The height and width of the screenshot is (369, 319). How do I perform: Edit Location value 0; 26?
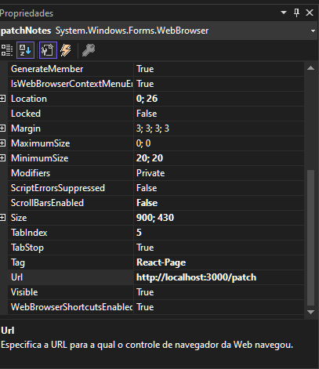pyautogui.click(x=219, y=99)
